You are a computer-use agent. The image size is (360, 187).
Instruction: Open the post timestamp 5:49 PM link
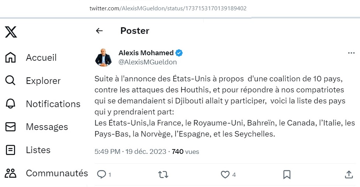[x=107, y=152]
